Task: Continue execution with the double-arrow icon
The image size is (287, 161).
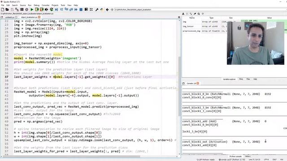Action: (76, 9)
